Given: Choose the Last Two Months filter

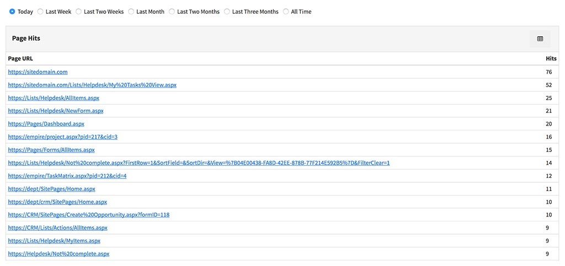Looking at the screenshot, I should pos(172,12).
